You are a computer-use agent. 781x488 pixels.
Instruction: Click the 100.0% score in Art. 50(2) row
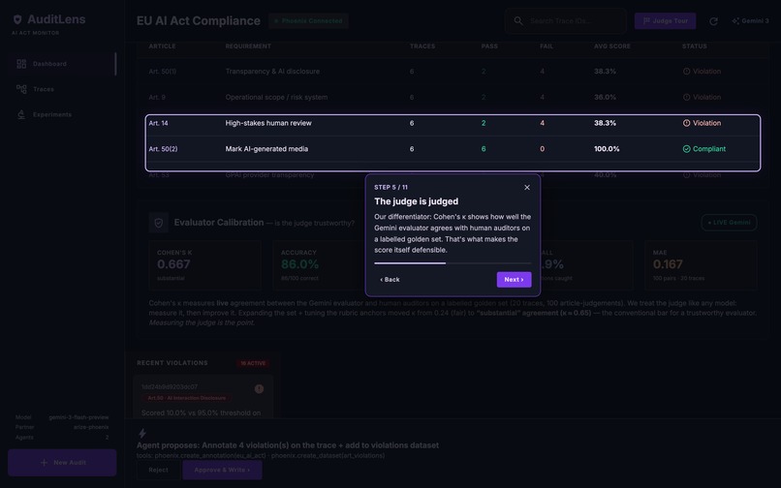coord(607,149)
